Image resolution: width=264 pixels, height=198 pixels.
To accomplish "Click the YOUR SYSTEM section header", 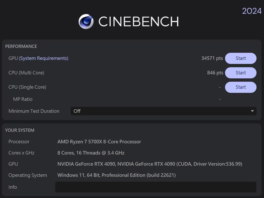I will click(x=20, y=130).
